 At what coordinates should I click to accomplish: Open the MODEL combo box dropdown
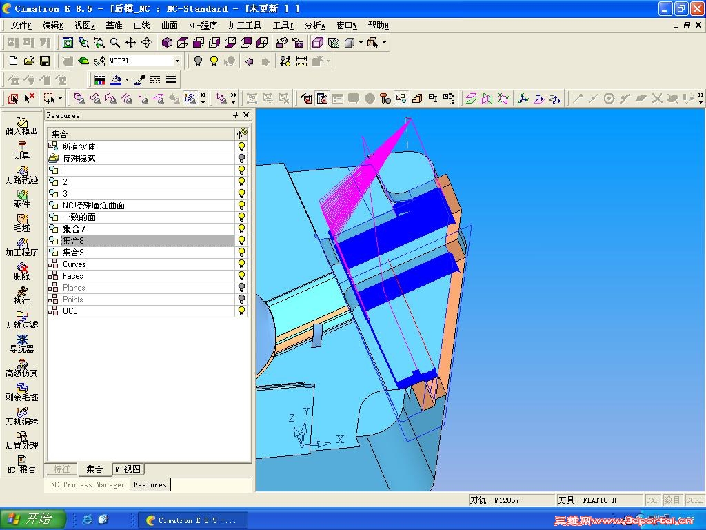[x=177, y=61]
